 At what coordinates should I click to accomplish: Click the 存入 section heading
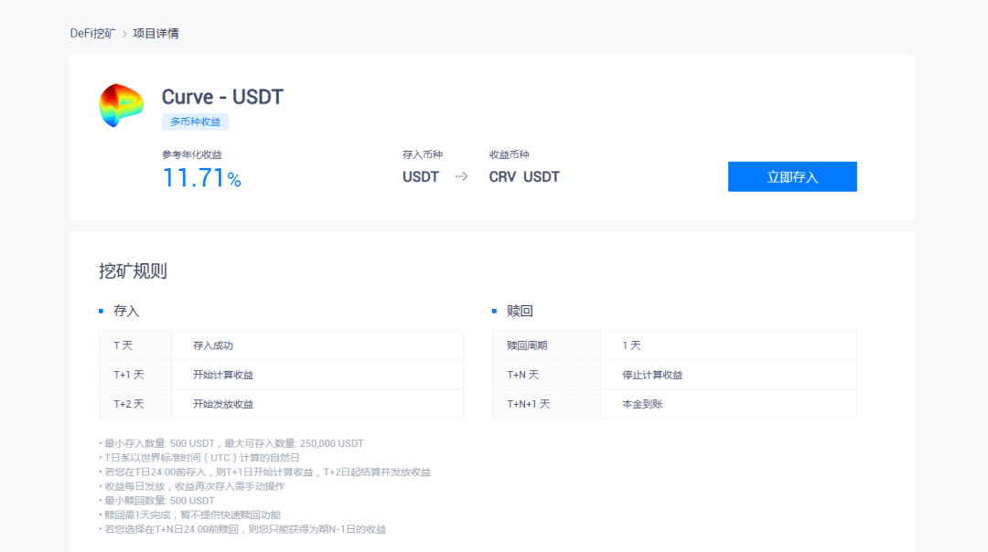[x=126, y=311]
